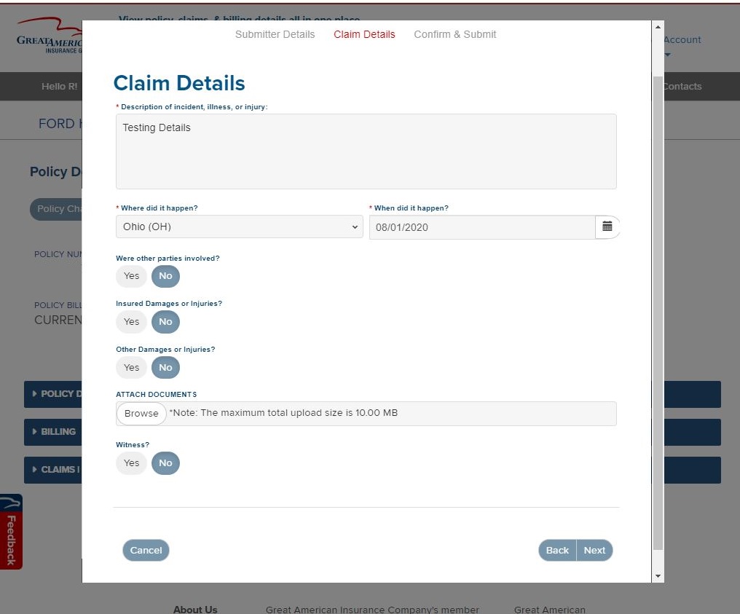Select No for Other Damages or Injuries

pos(165,368)
